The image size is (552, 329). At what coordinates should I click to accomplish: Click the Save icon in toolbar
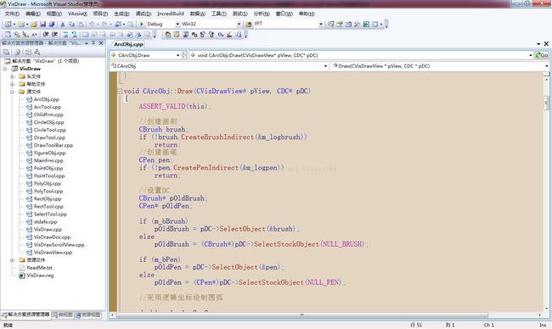[43, 25]
